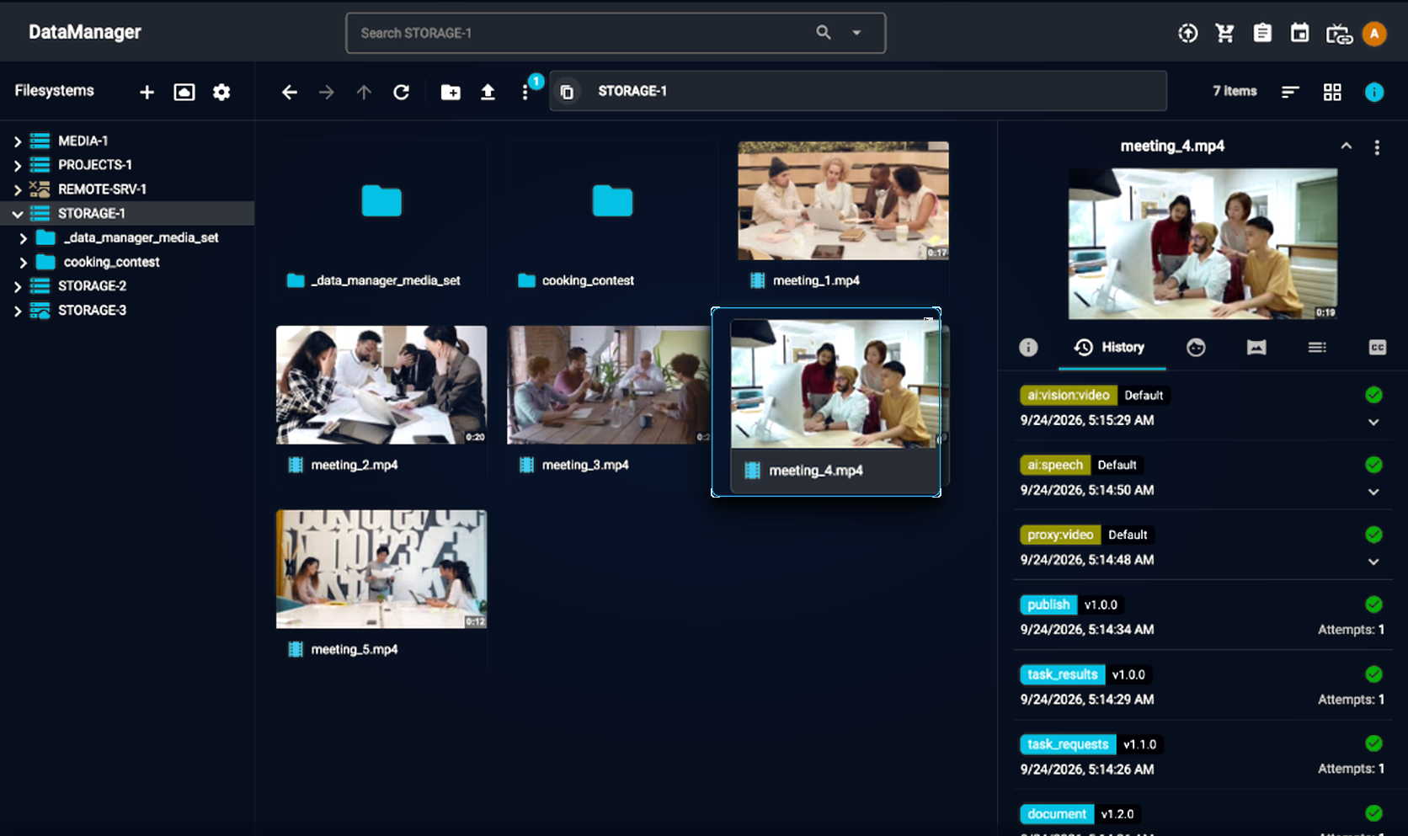This screenshot has height=836, width=1408.
Task: Expand the STORAGE-3 filesystem
Action: click(x=18, y=312)
